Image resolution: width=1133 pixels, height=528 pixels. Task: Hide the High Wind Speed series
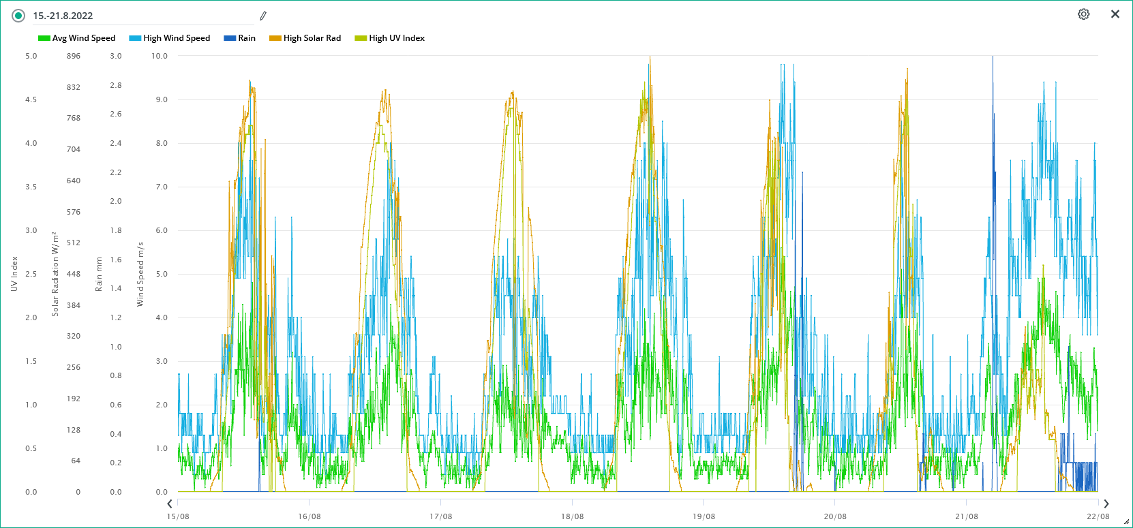tap(170, 38)
